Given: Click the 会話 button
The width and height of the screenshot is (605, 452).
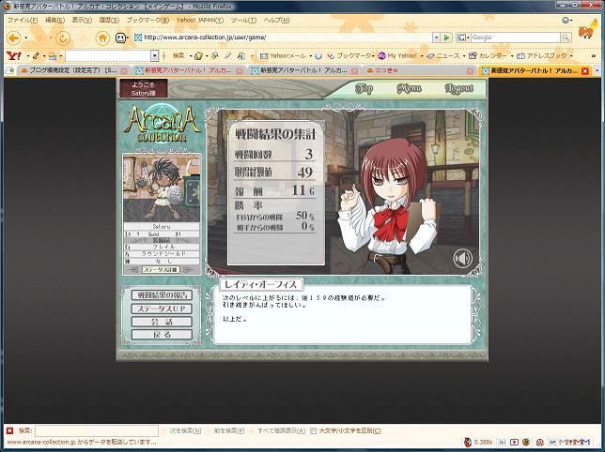Looking at the screenshot, I should click(162, 322).
